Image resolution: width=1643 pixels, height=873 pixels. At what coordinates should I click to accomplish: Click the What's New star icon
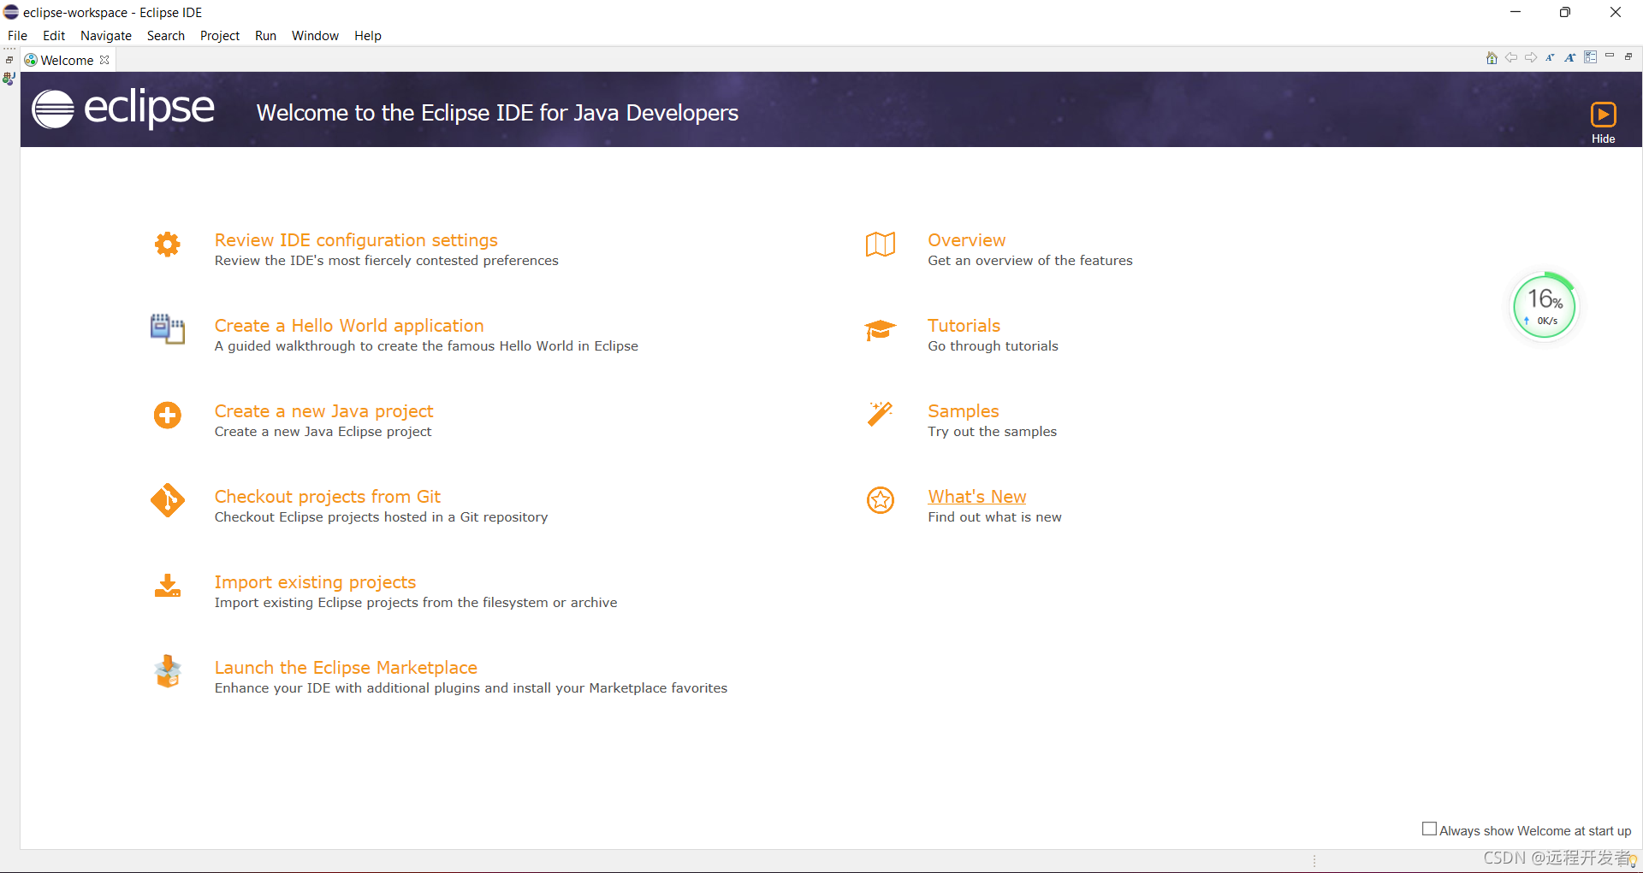click(x=881, y=500)
